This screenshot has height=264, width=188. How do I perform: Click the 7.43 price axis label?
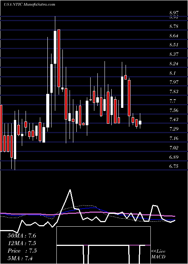pyautogui.click(x=174, y=120)
